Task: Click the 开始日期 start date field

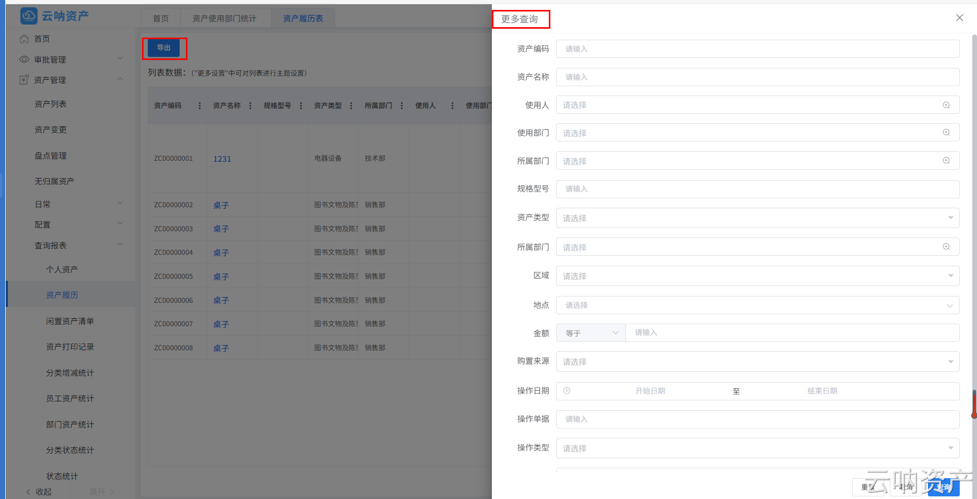Action: 650,391
